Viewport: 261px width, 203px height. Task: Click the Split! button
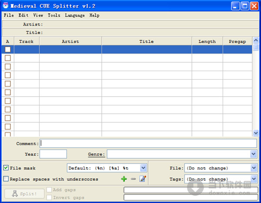[24, 193]
